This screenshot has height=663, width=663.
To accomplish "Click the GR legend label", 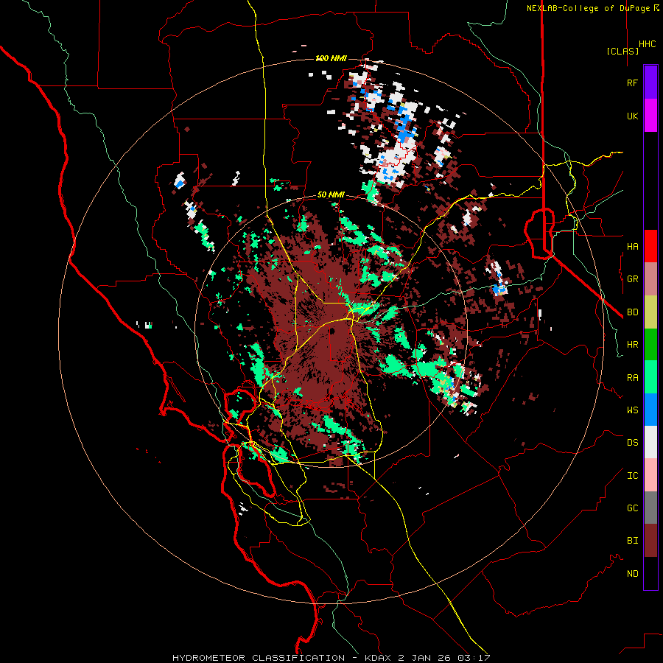I will pos(632,279).
